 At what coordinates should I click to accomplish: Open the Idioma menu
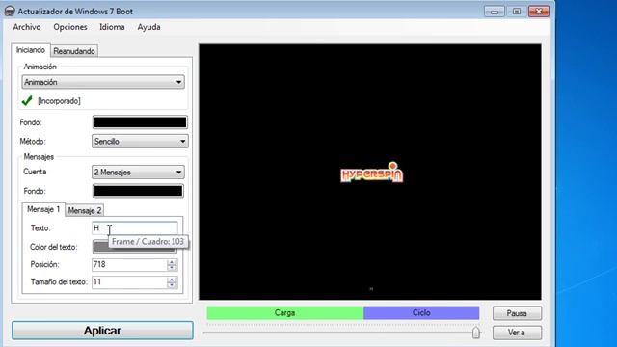pyautogui.click(x=112, y=27)
